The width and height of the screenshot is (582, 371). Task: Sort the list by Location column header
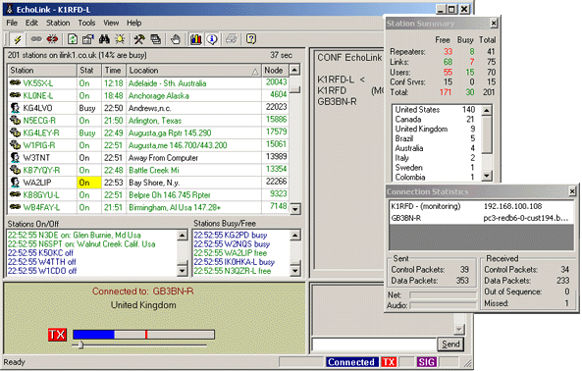click(193, 70)
